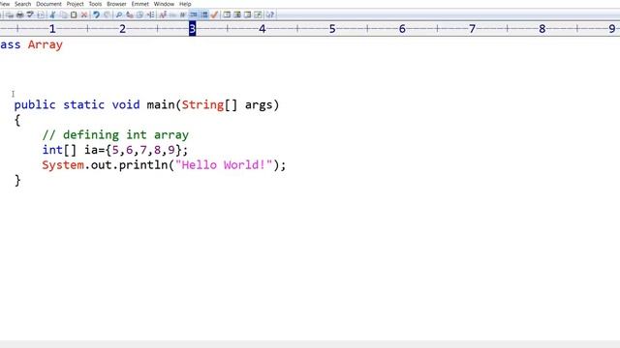Viewport: 620px width, 348px height.
Task: Click the Set Font icon
Action: pos(163,15)
